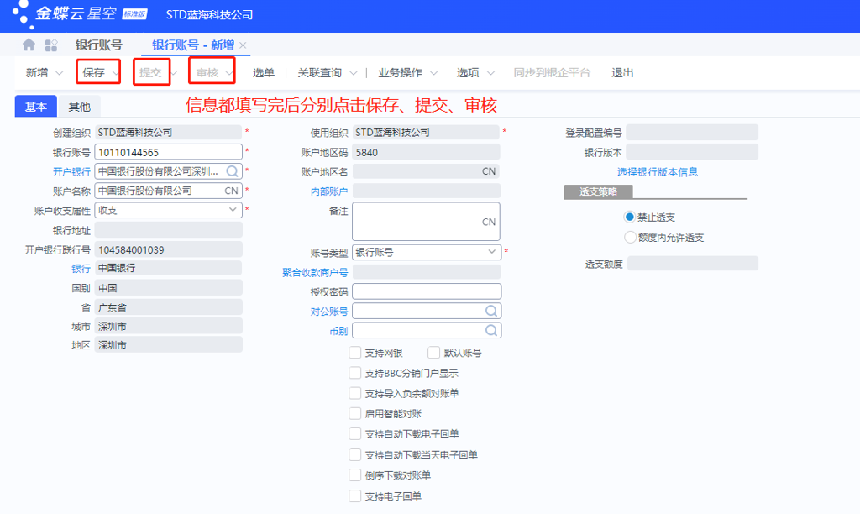Switch to the 其他 tab

[79, 107]
